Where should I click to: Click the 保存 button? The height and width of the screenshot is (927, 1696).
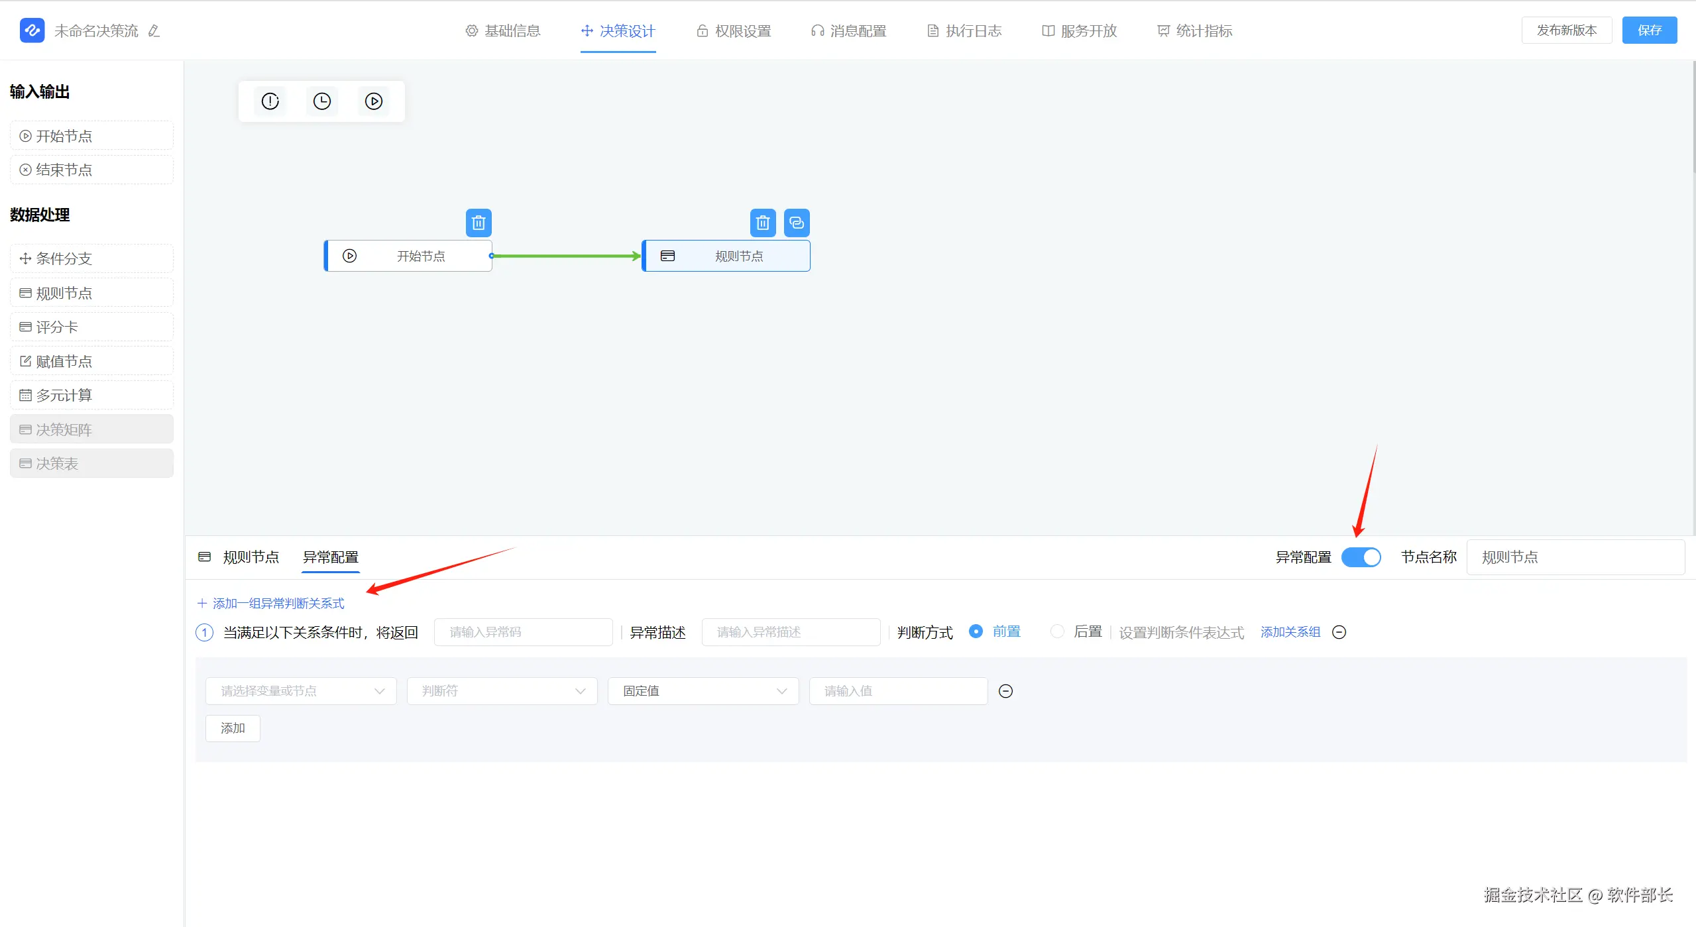(1649, 30)
